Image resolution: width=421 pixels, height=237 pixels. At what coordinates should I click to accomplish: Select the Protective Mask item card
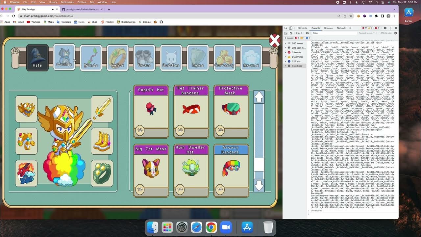point(231,112)
